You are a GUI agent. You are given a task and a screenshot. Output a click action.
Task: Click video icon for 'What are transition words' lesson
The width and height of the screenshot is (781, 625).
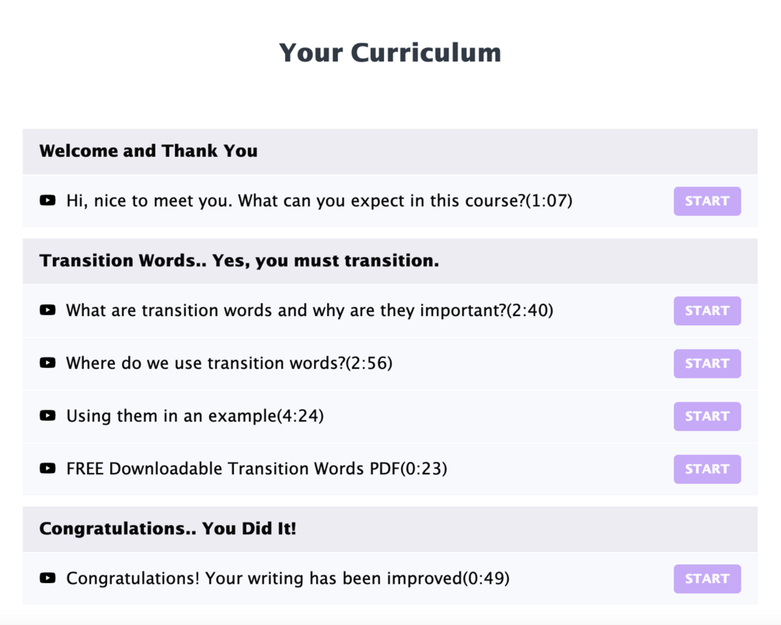click(x=47, y=311)
